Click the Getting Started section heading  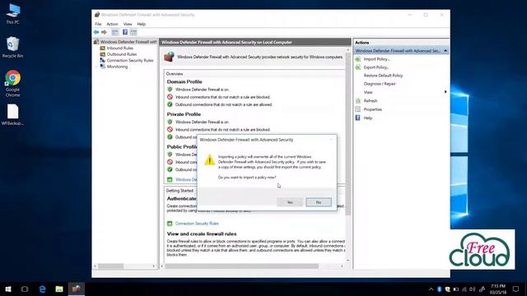tap(180, 191)
